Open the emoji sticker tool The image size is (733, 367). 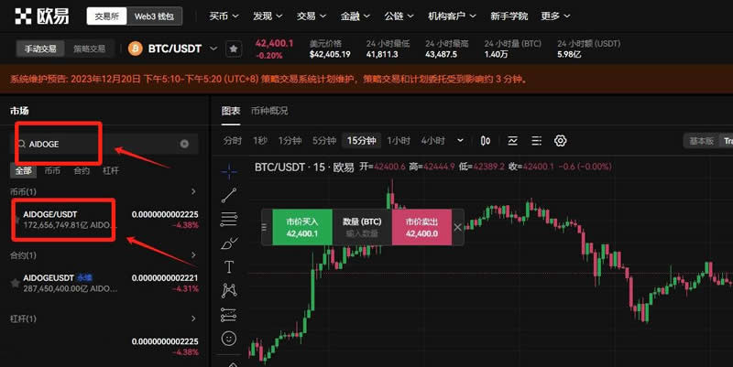(229, 339)
